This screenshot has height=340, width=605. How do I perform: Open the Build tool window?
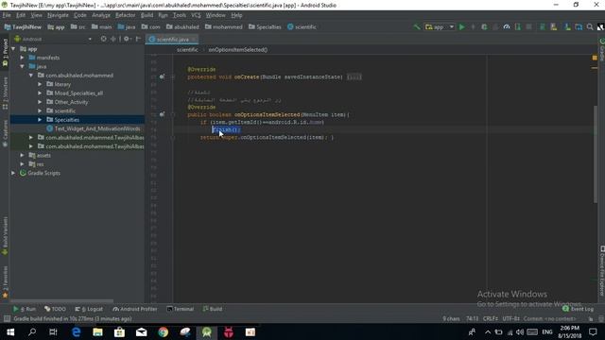(213, 309)
